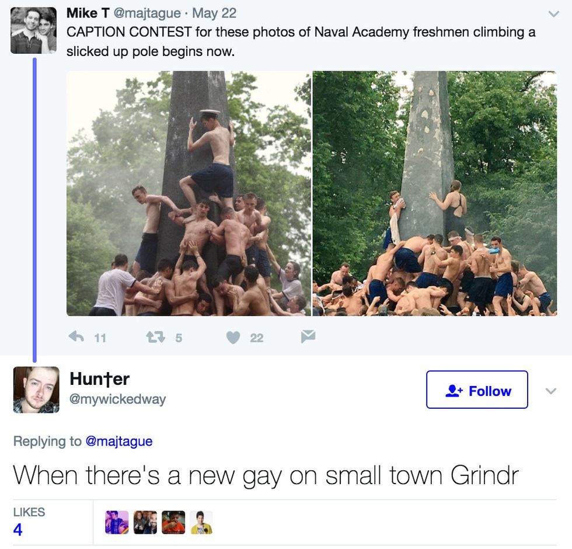572x549 pixels.
Task: Show the list of 4 likes
Action: pyautogui.click(x=29, y=521)
